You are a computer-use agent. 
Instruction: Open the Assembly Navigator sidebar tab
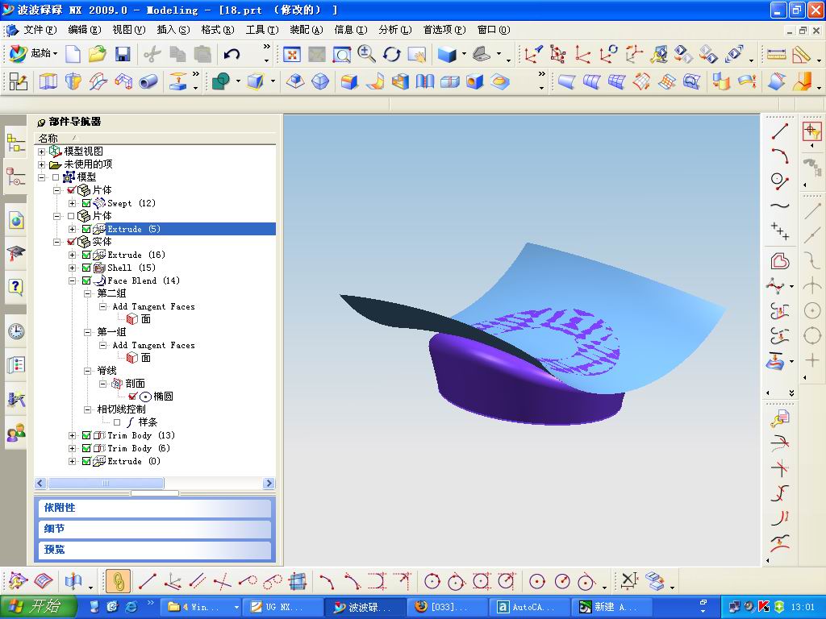(15, 143)
